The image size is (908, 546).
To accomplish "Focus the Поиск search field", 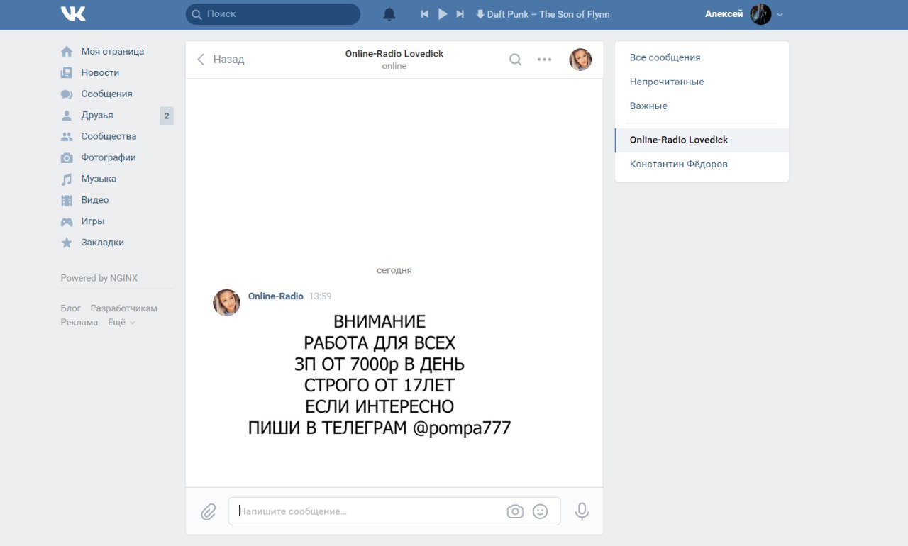I will coord(273,14).
